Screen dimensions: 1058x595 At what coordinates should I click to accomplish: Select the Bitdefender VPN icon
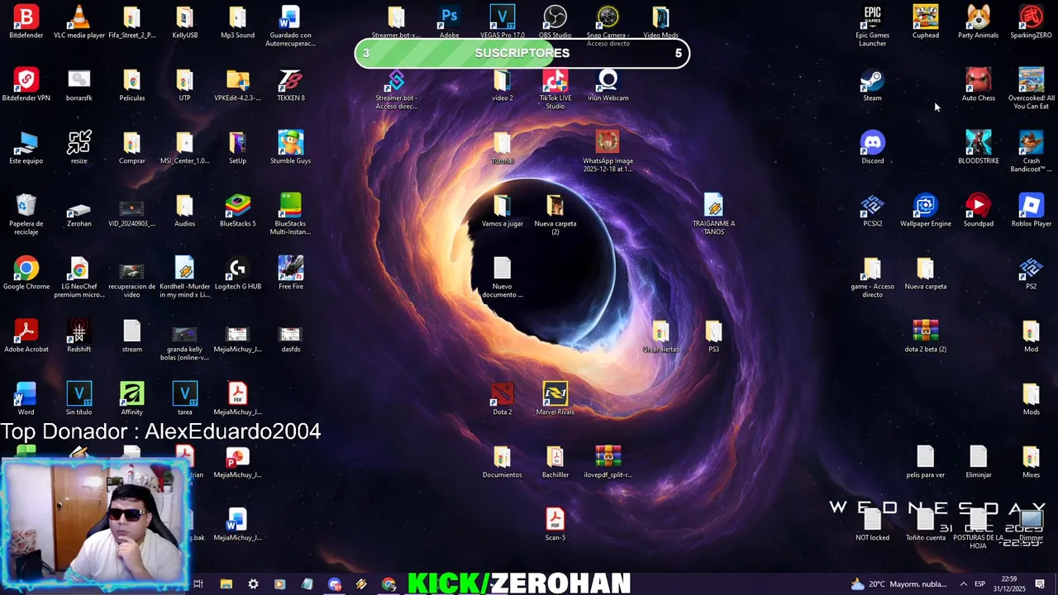click(x=26, y=85)
